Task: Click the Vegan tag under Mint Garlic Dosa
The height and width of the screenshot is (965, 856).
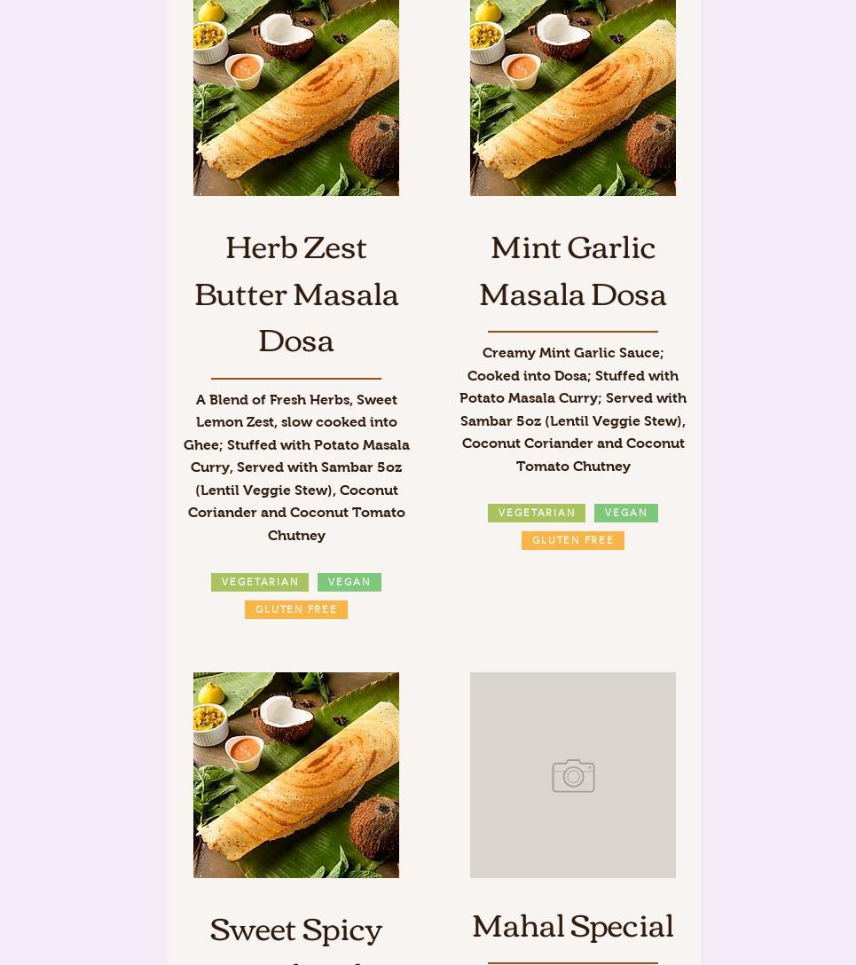Action: point(626,514)
